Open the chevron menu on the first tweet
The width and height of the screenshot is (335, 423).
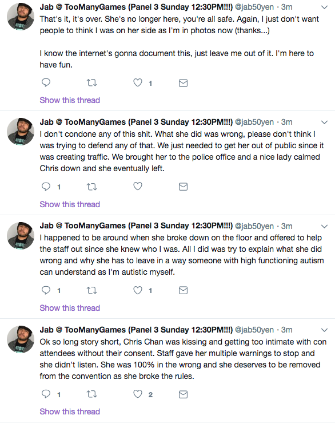[325, 7]
